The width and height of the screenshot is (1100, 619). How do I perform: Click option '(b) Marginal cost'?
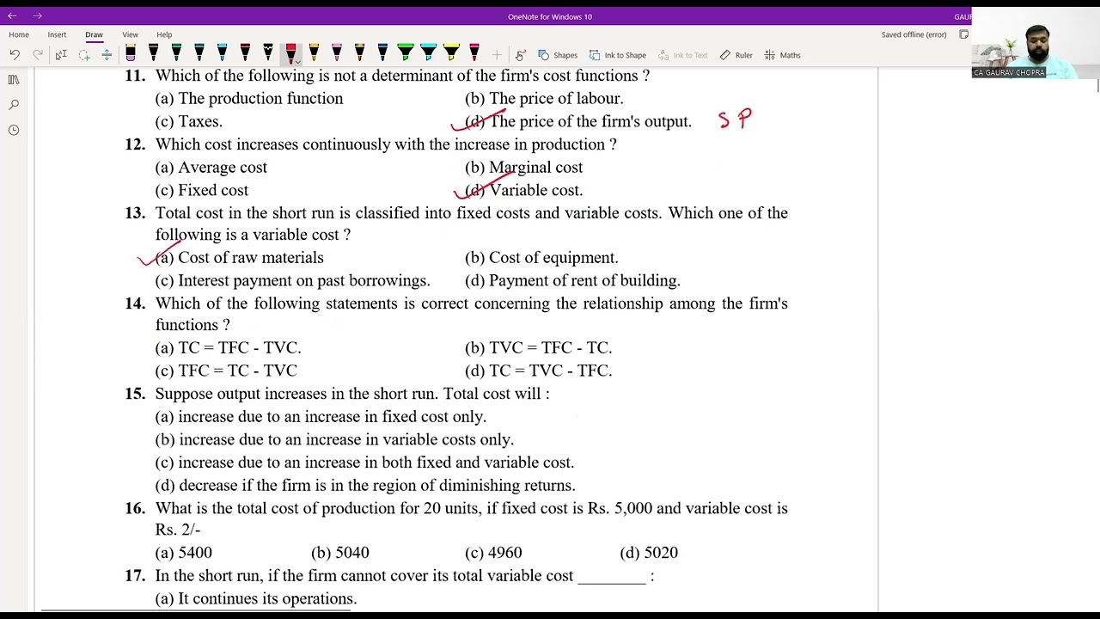tap(524, 168)
